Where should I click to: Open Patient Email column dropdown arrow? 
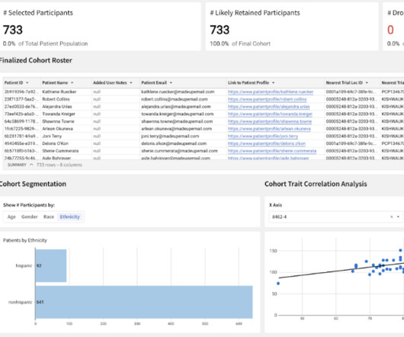[171, 82]
